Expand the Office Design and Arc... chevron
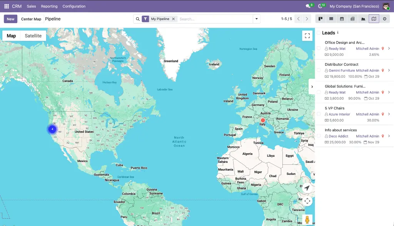 (x=389, y=49)
